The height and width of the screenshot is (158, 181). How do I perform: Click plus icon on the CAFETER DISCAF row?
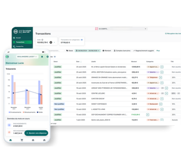pos(162,99)
